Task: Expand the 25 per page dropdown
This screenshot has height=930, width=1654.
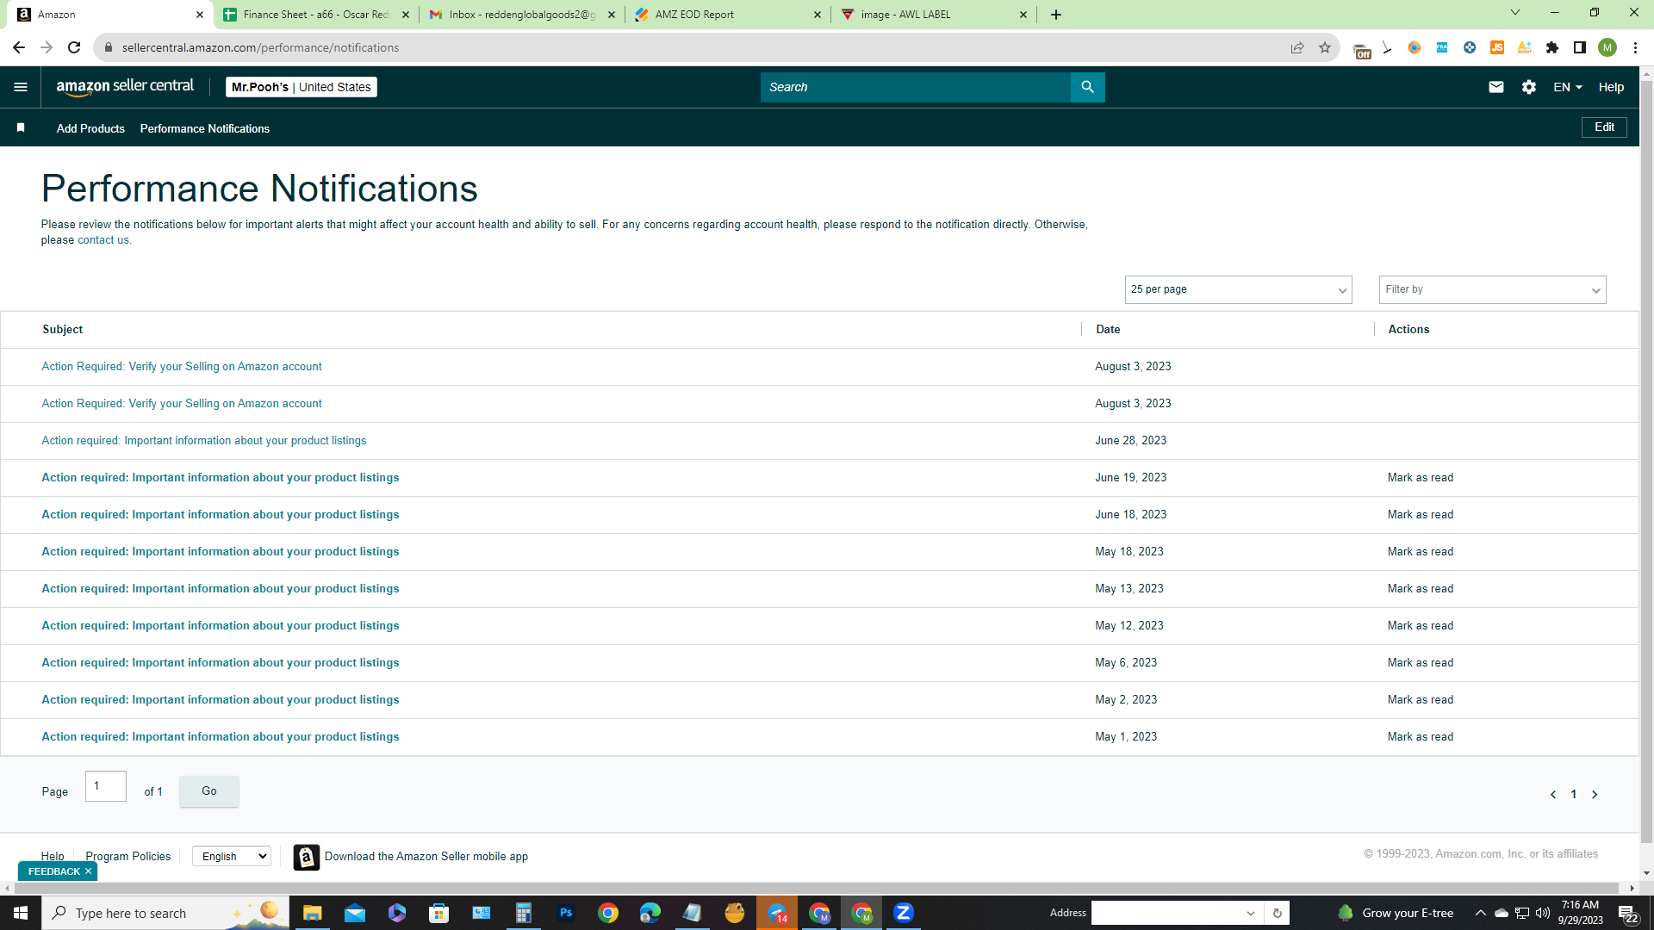Action: pyautogui.click(x=1238, y=289)
